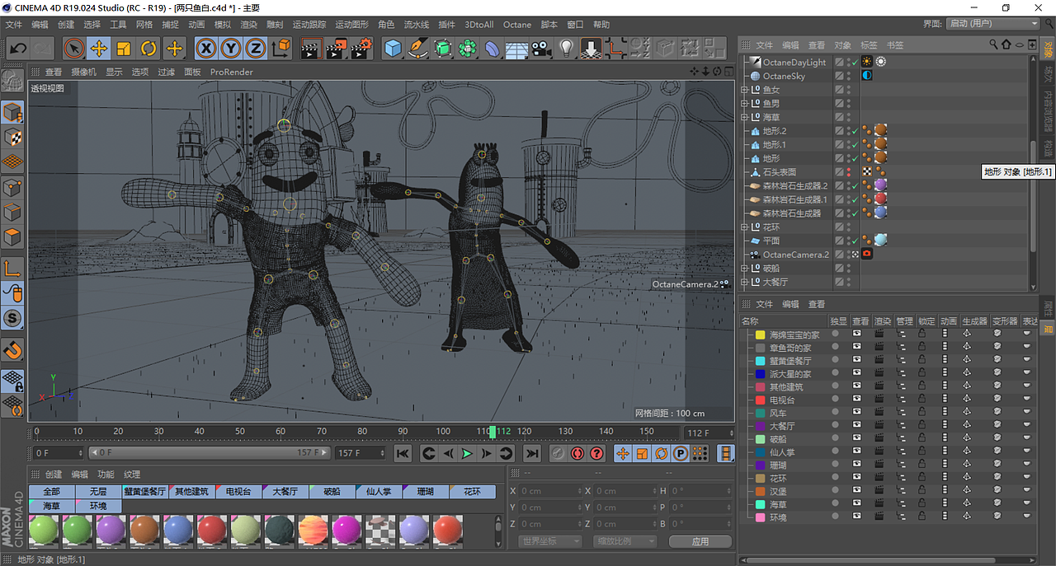Viewport: 1056px width, 566px height.
Task: Select the 全部 material filter tab
Action: 51,491
